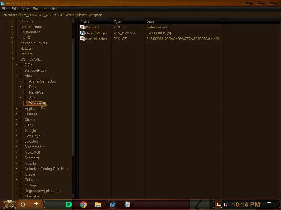
Task: Collapse the SOFTWARE key
Action: coord(13,59)
